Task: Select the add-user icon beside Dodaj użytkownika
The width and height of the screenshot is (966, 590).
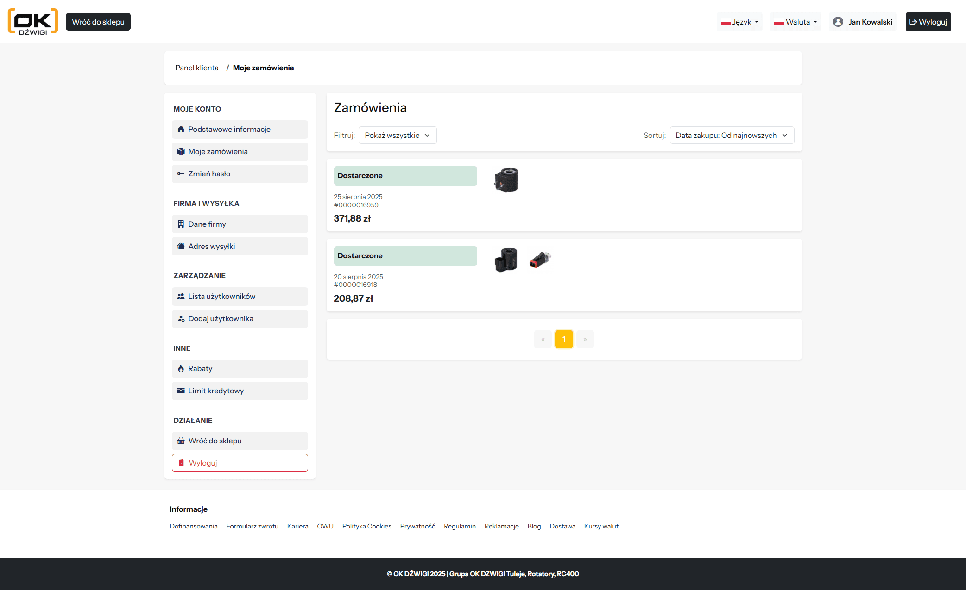Action: coord(181,318)
